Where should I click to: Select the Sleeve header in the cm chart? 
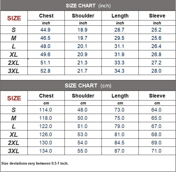tap(157, 96)
